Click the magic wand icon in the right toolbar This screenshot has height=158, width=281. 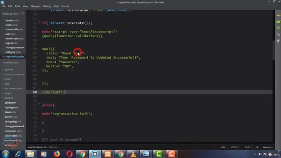(x=278, y=34)
